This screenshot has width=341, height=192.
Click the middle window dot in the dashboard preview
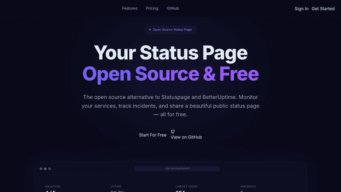pyautogui.click(x=45, y=169)
